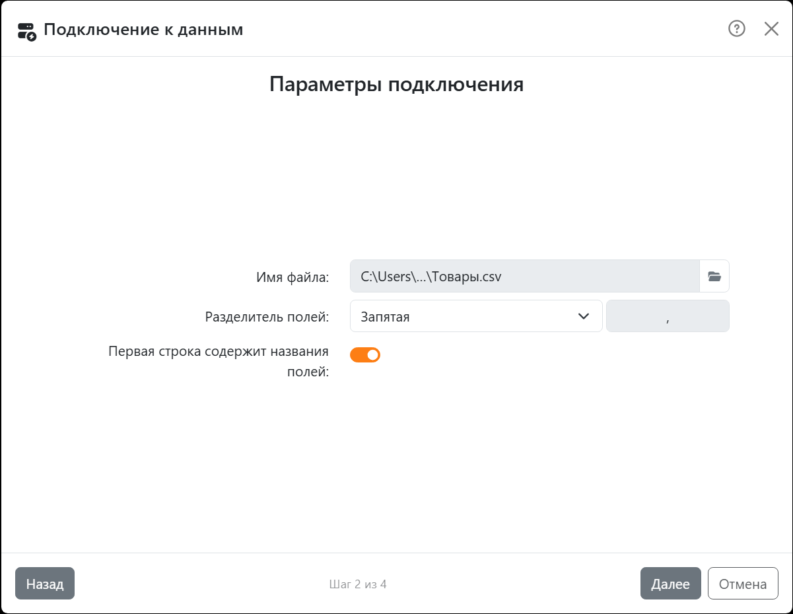
Task: Go back with the Назад button
Action: pyautogui.click(x=45, y=584)
